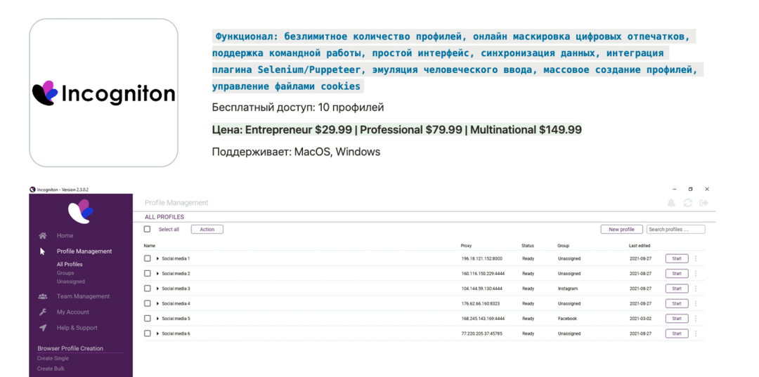Go to Home in the sidebar
Image resolution: width=759 pixels, height=377 pixels.
pyautogui.click(x=65, y=235)
